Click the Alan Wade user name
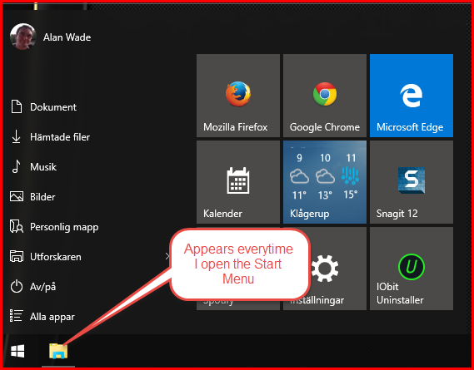 (67, 37)
